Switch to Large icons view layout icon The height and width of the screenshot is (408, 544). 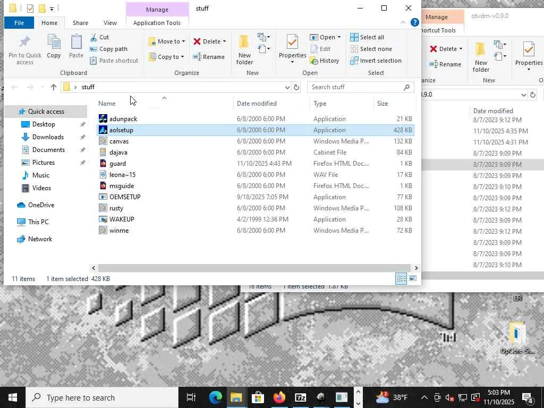pos(412,278)
